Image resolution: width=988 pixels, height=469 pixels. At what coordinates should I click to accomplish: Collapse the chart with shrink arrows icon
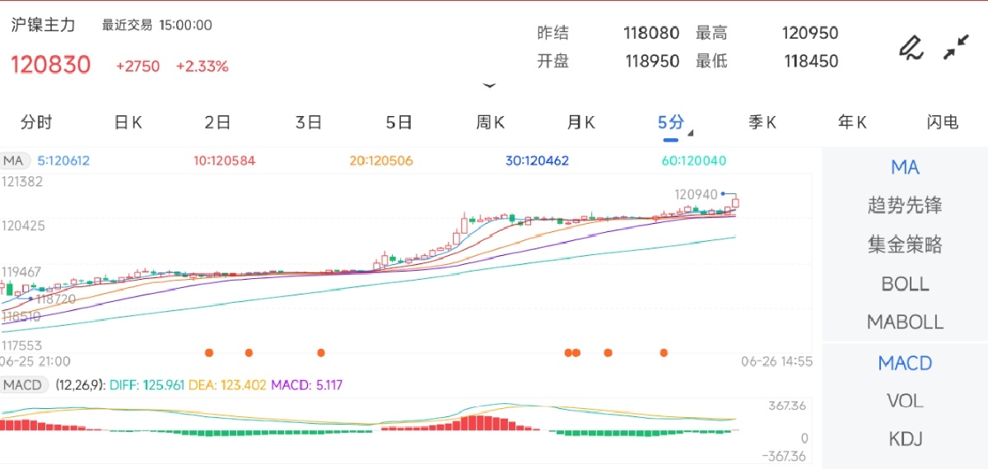pyautogui.click(x=956, y=47)
